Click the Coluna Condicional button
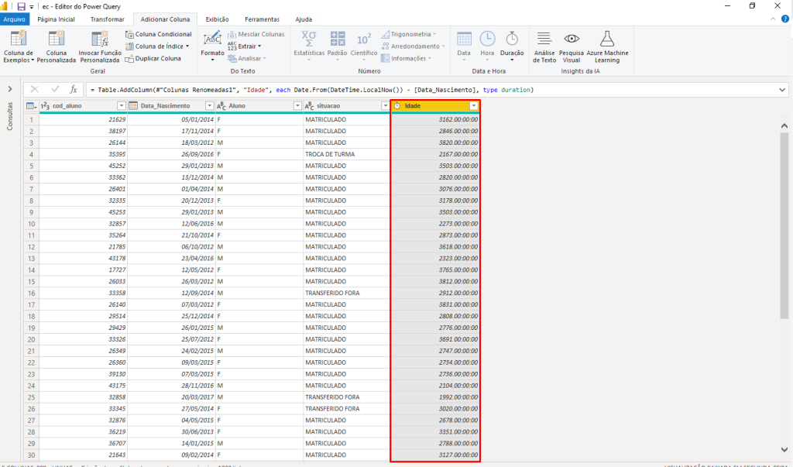793x467 pixels. coord(159,34)
